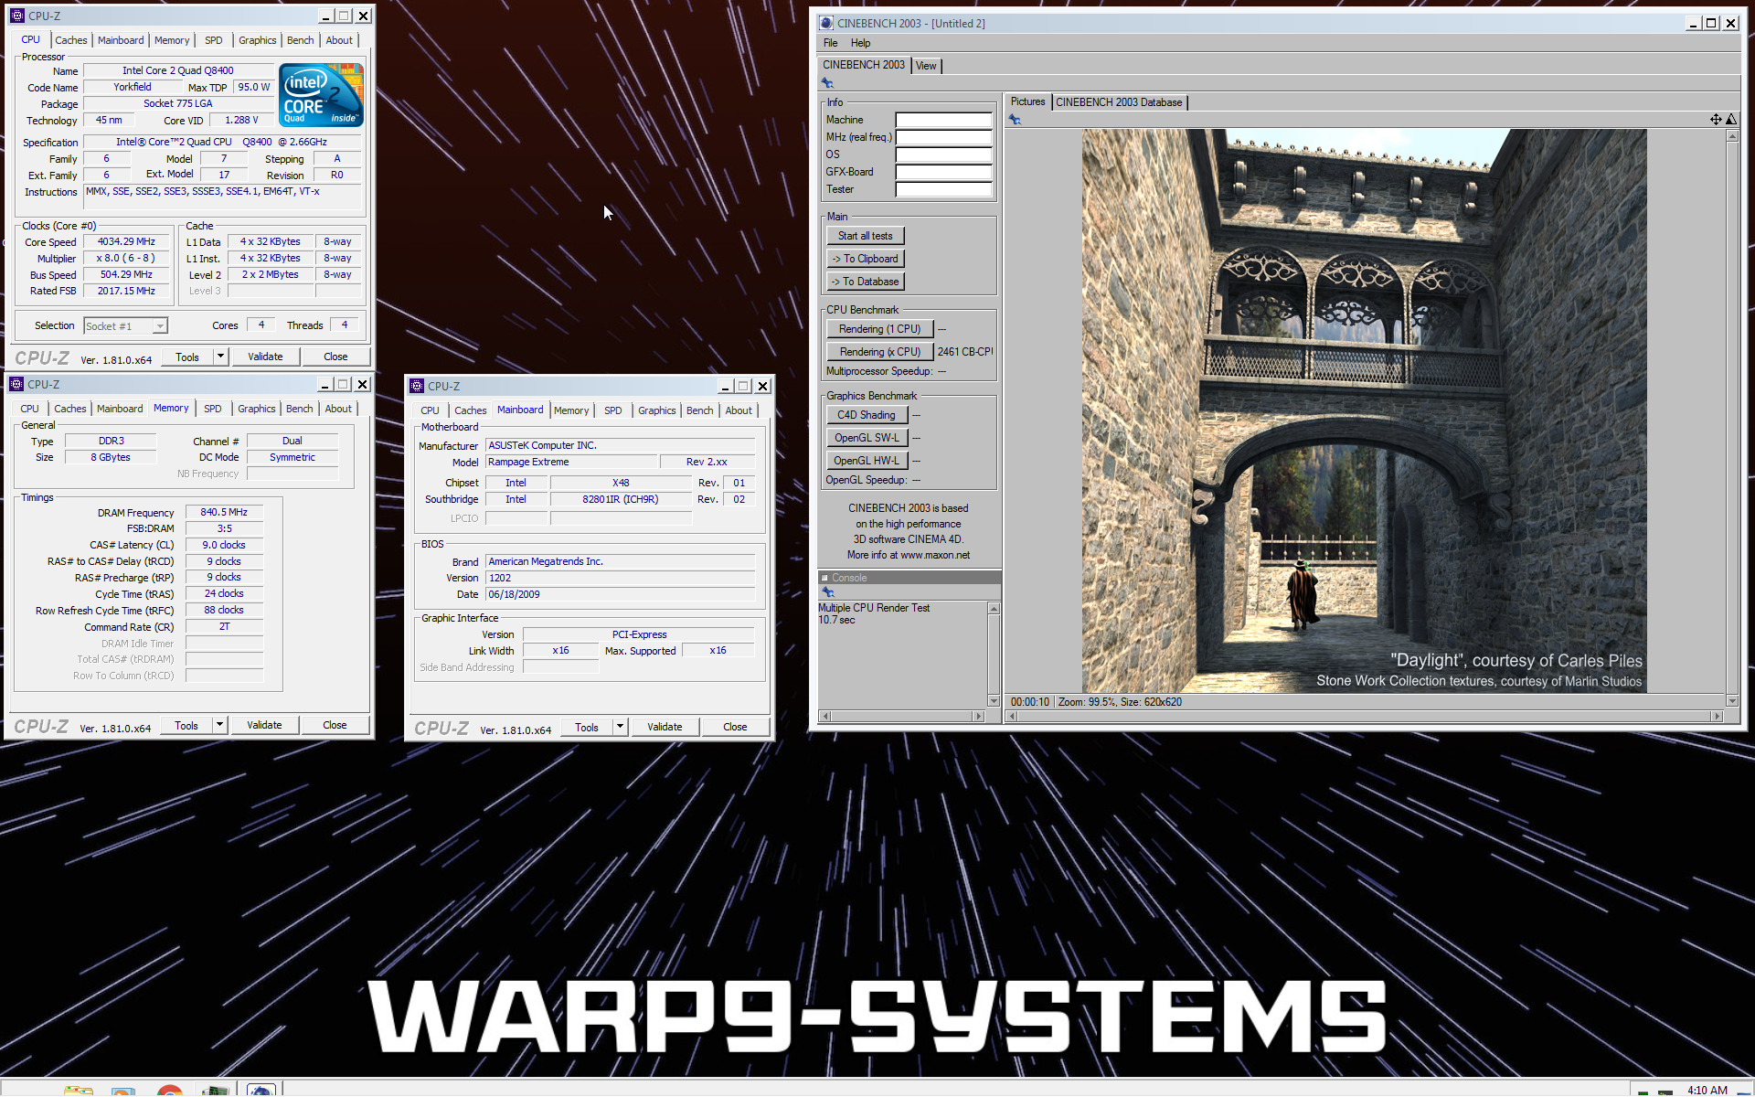Click the CPU-Z Memory window title icon
Viewport: 1755px width, 1097px height.
click(16, 384)
